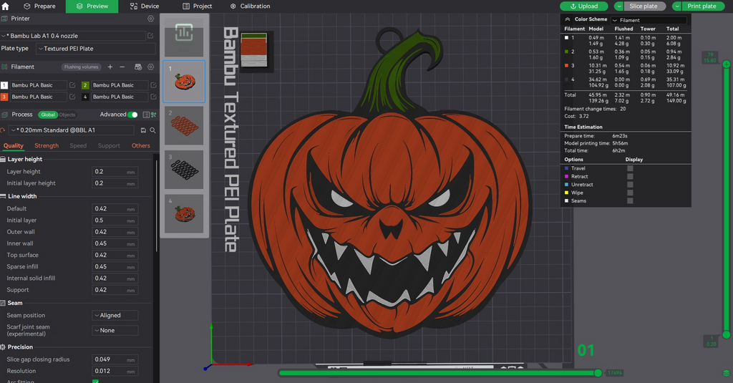Remove a filament with minus icon

point(122,67)
